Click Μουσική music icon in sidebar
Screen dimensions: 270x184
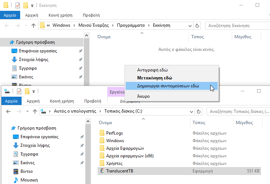(x=16, y=180)
